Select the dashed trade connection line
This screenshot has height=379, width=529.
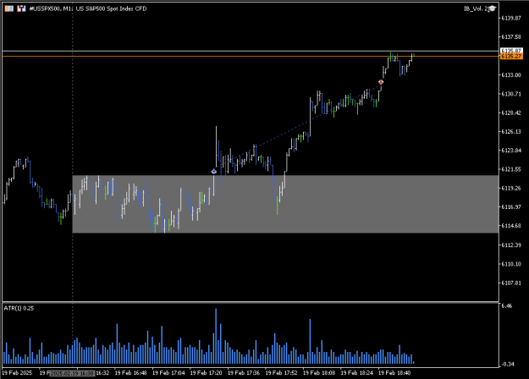(297, 127)
